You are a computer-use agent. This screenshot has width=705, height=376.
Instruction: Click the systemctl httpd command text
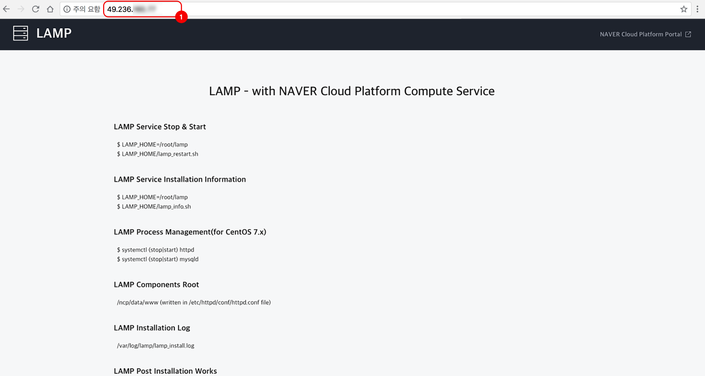(155, 250)
